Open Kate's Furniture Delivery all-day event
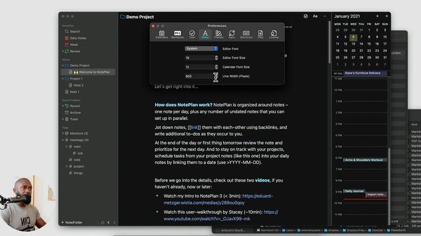The image size is (421, 236). click(366, 73)
